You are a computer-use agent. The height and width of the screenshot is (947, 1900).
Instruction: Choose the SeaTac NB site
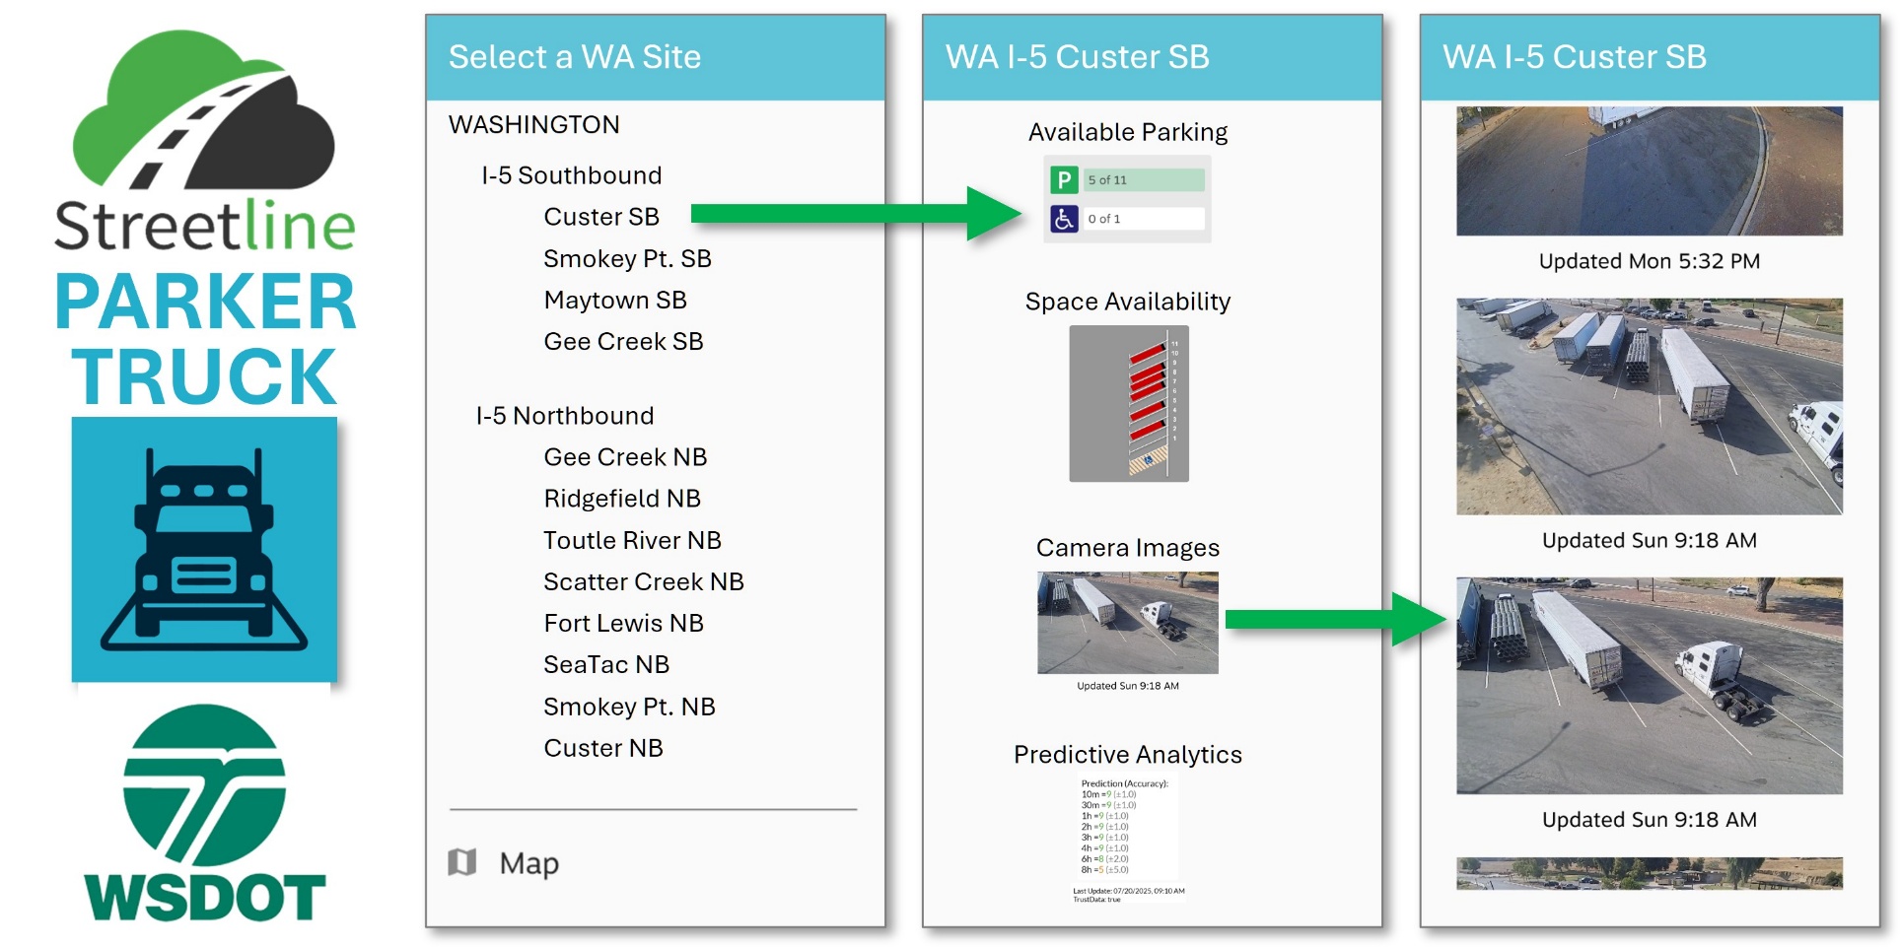[606, 664]
